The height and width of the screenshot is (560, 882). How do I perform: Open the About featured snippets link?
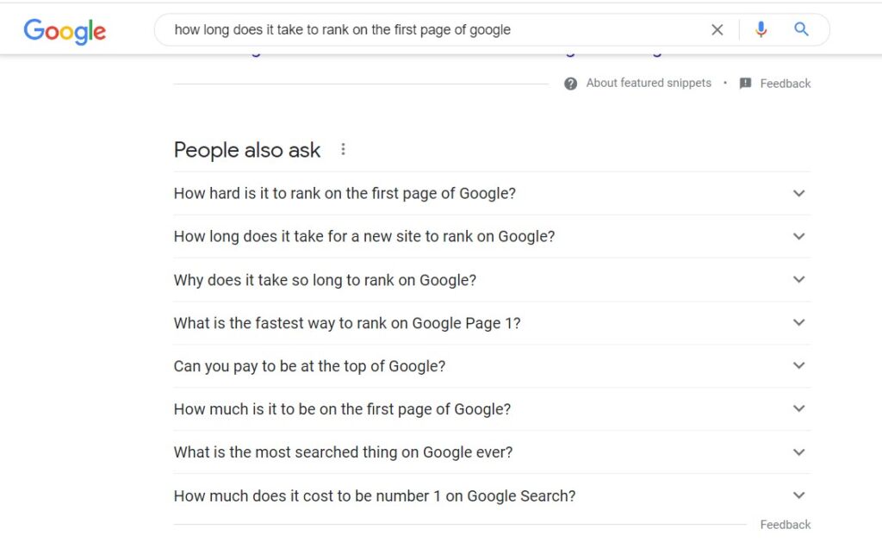[647, 83]
